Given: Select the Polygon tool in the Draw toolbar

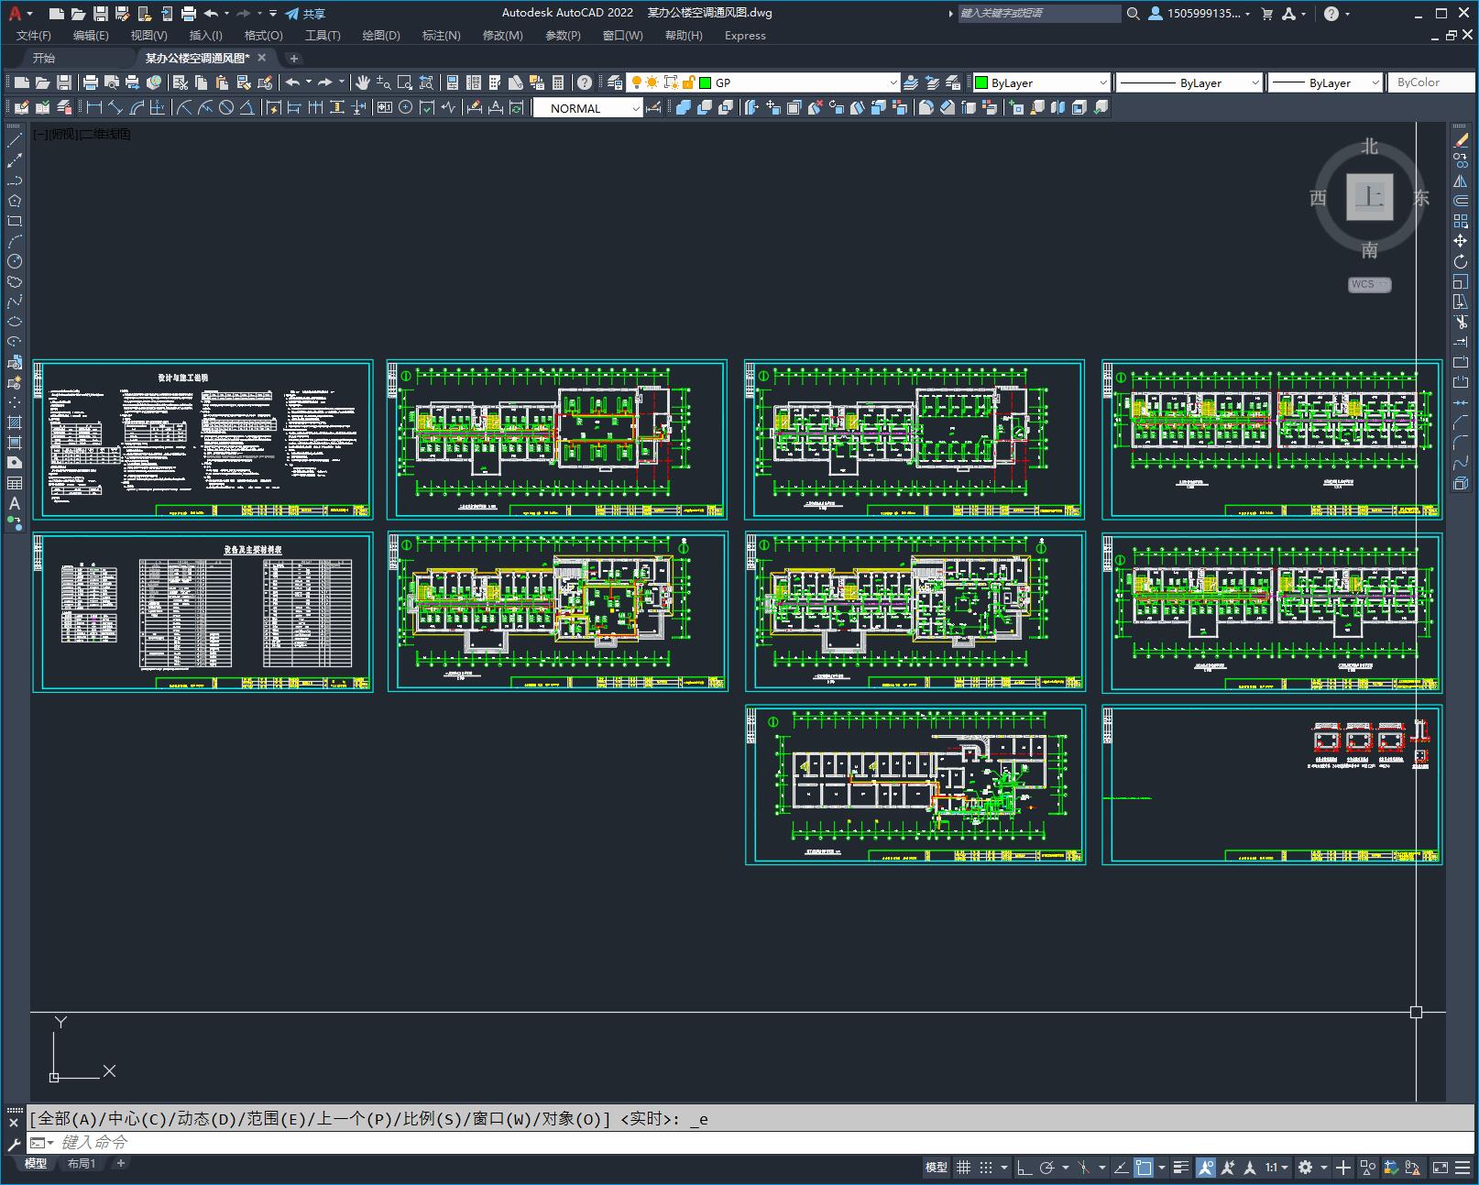Looking at the screenshot, I should (15, 202).
